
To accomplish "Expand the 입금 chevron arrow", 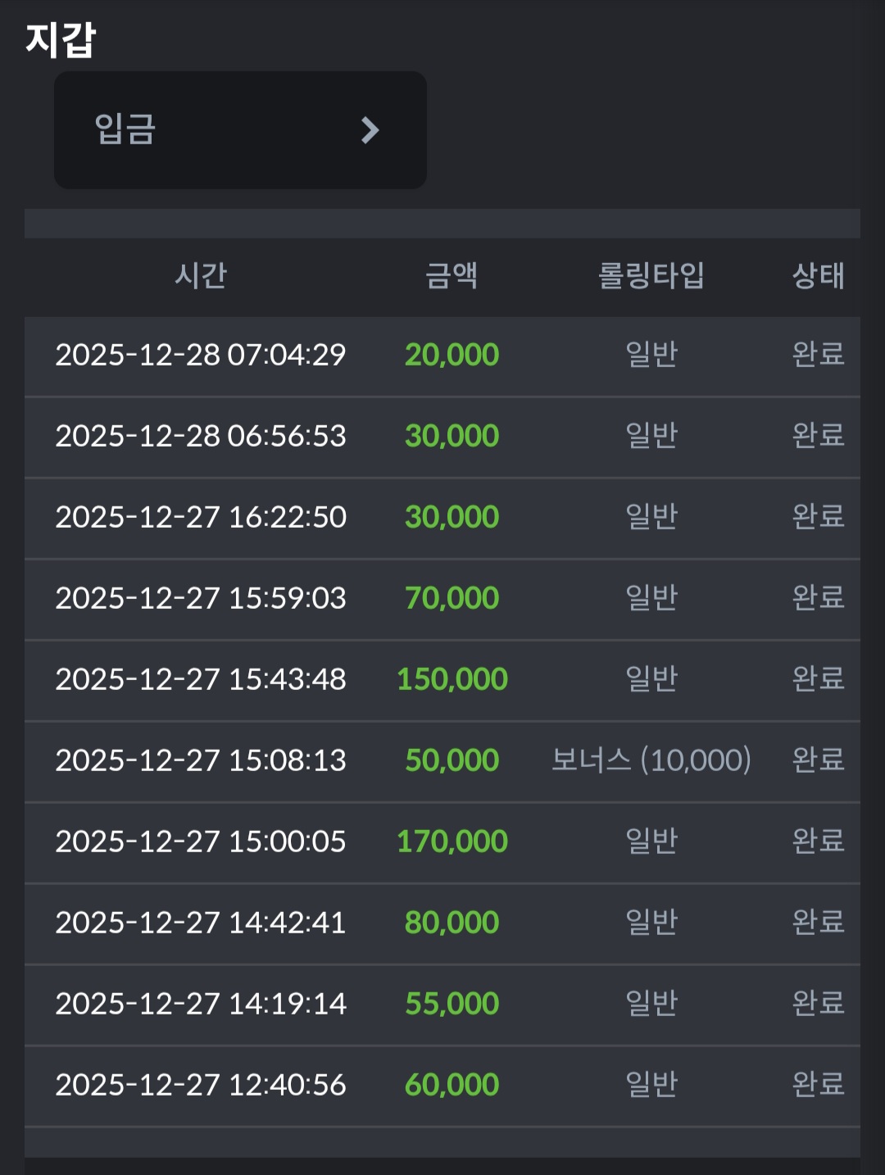I will click(370, 130).
